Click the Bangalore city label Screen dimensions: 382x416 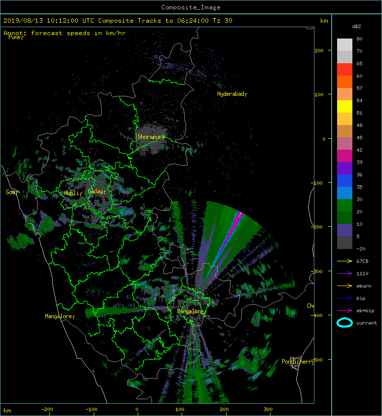pos(191,311)
